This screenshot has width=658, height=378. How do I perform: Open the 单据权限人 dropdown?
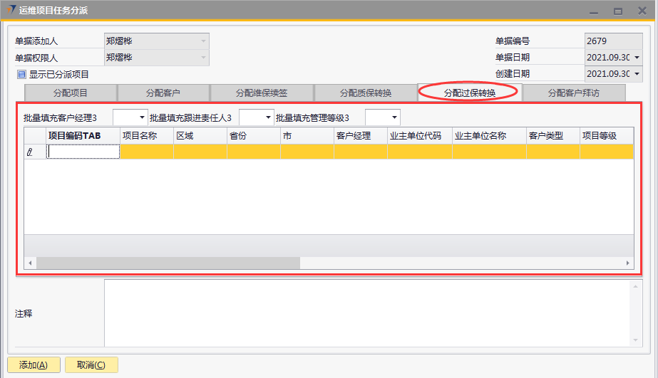(203, 58)
